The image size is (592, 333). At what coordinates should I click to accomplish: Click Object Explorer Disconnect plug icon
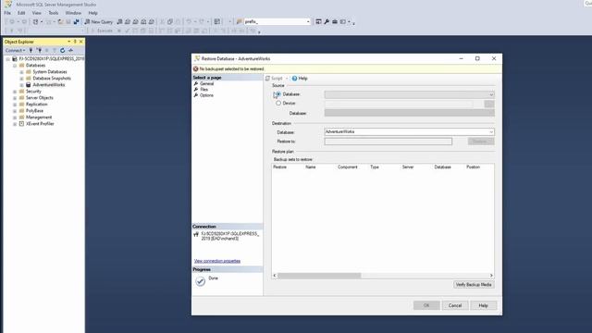click(x=39, y=50)
